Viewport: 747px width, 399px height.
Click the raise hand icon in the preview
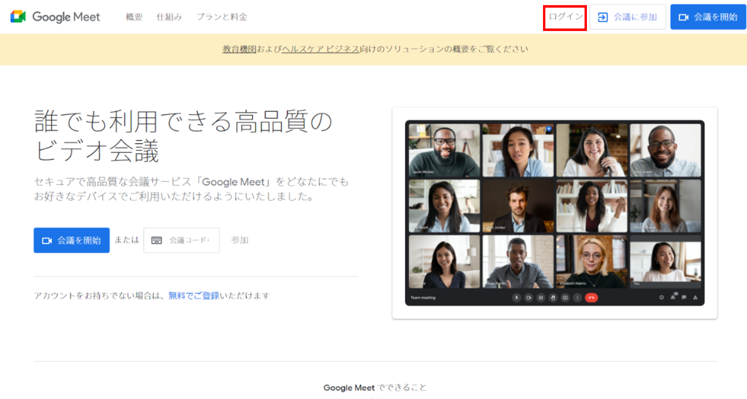click(x=553, y=298)
